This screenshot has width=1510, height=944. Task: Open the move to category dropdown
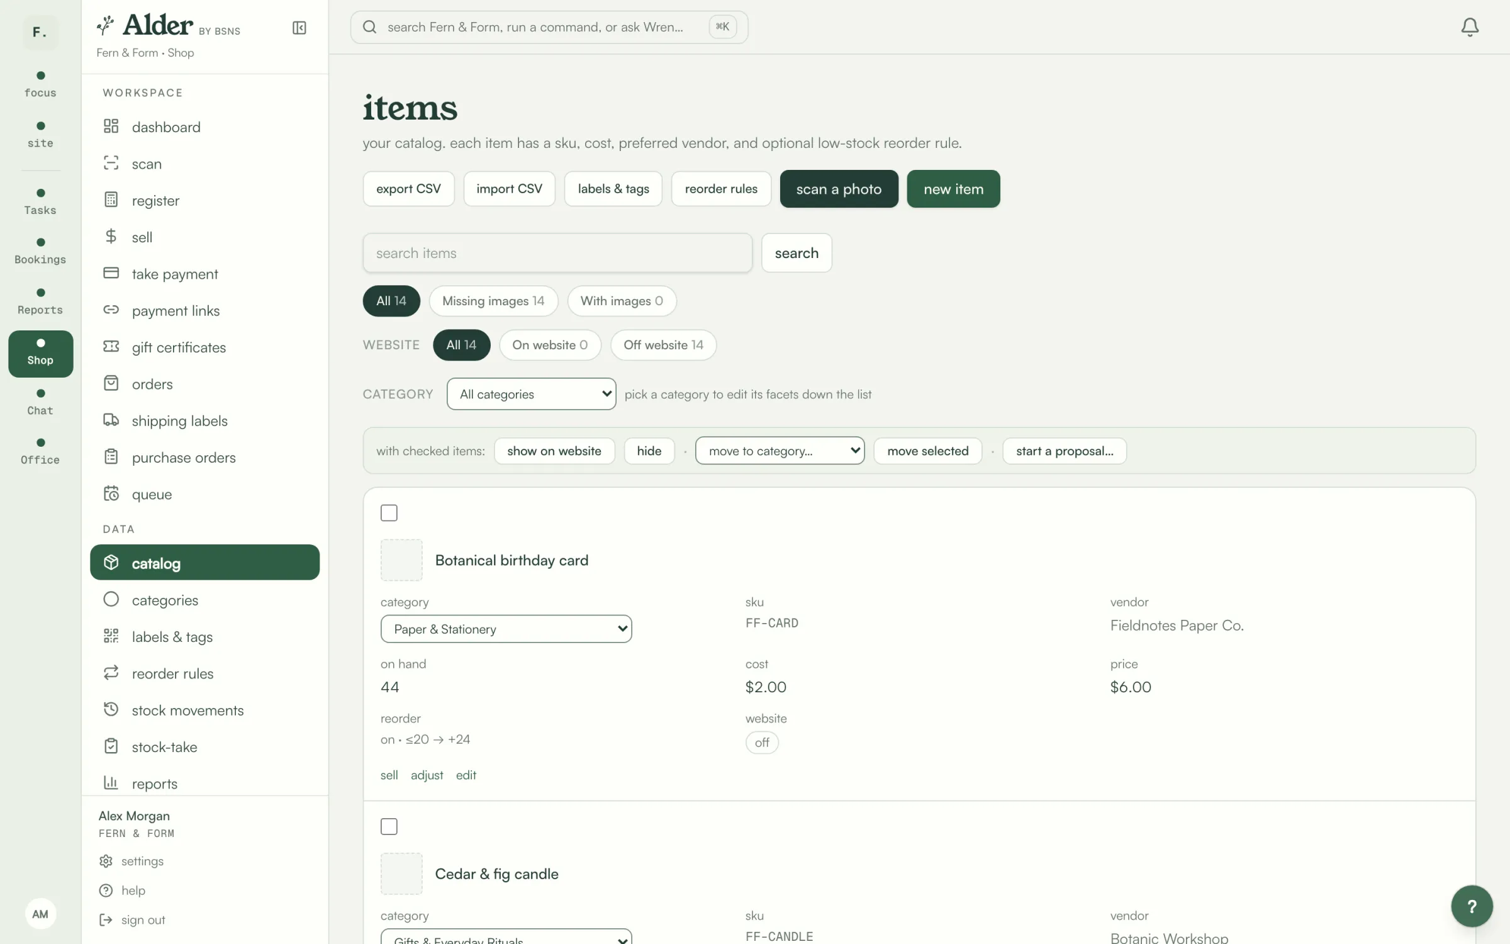[780, 451]
